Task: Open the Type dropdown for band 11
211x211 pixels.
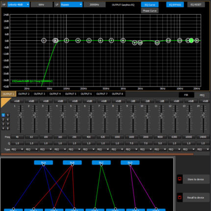Action: (160, 149)
